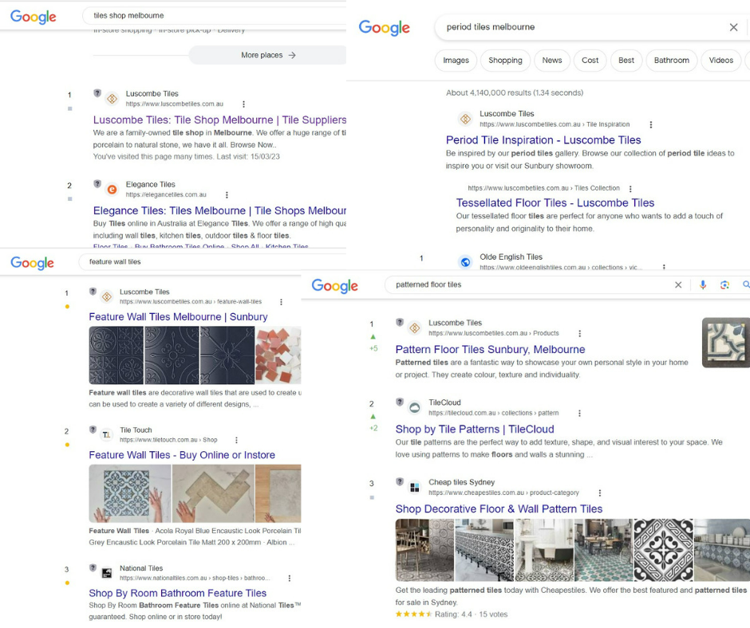Select the Images filter chip
This screenshot has width=750, height=628.
pyautogui.click(x=456, y=61)
